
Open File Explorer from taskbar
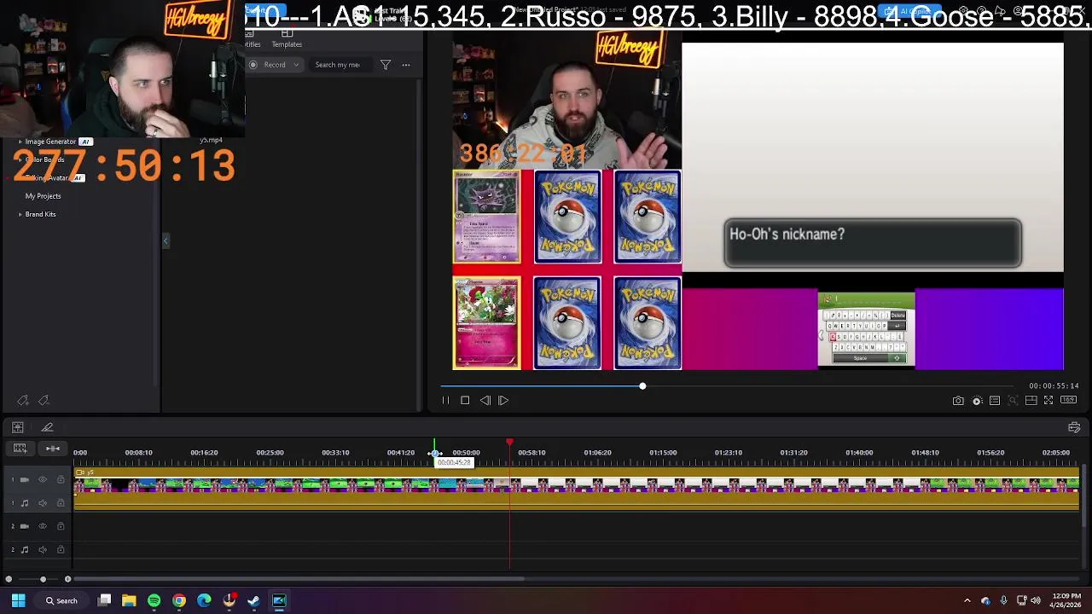click(x=129, y=600)
